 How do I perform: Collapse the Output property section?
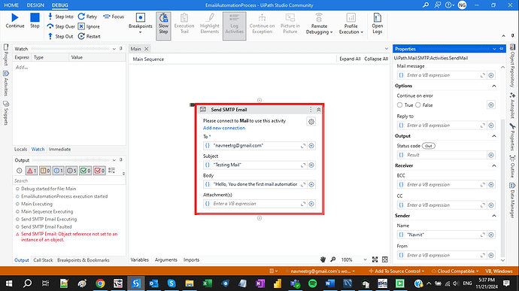pos(494,136)
